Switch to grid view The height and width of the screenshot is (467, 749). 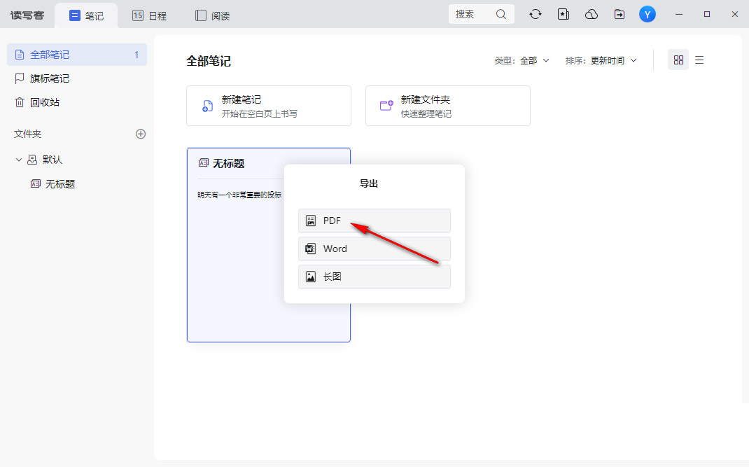tap(678, 60)
